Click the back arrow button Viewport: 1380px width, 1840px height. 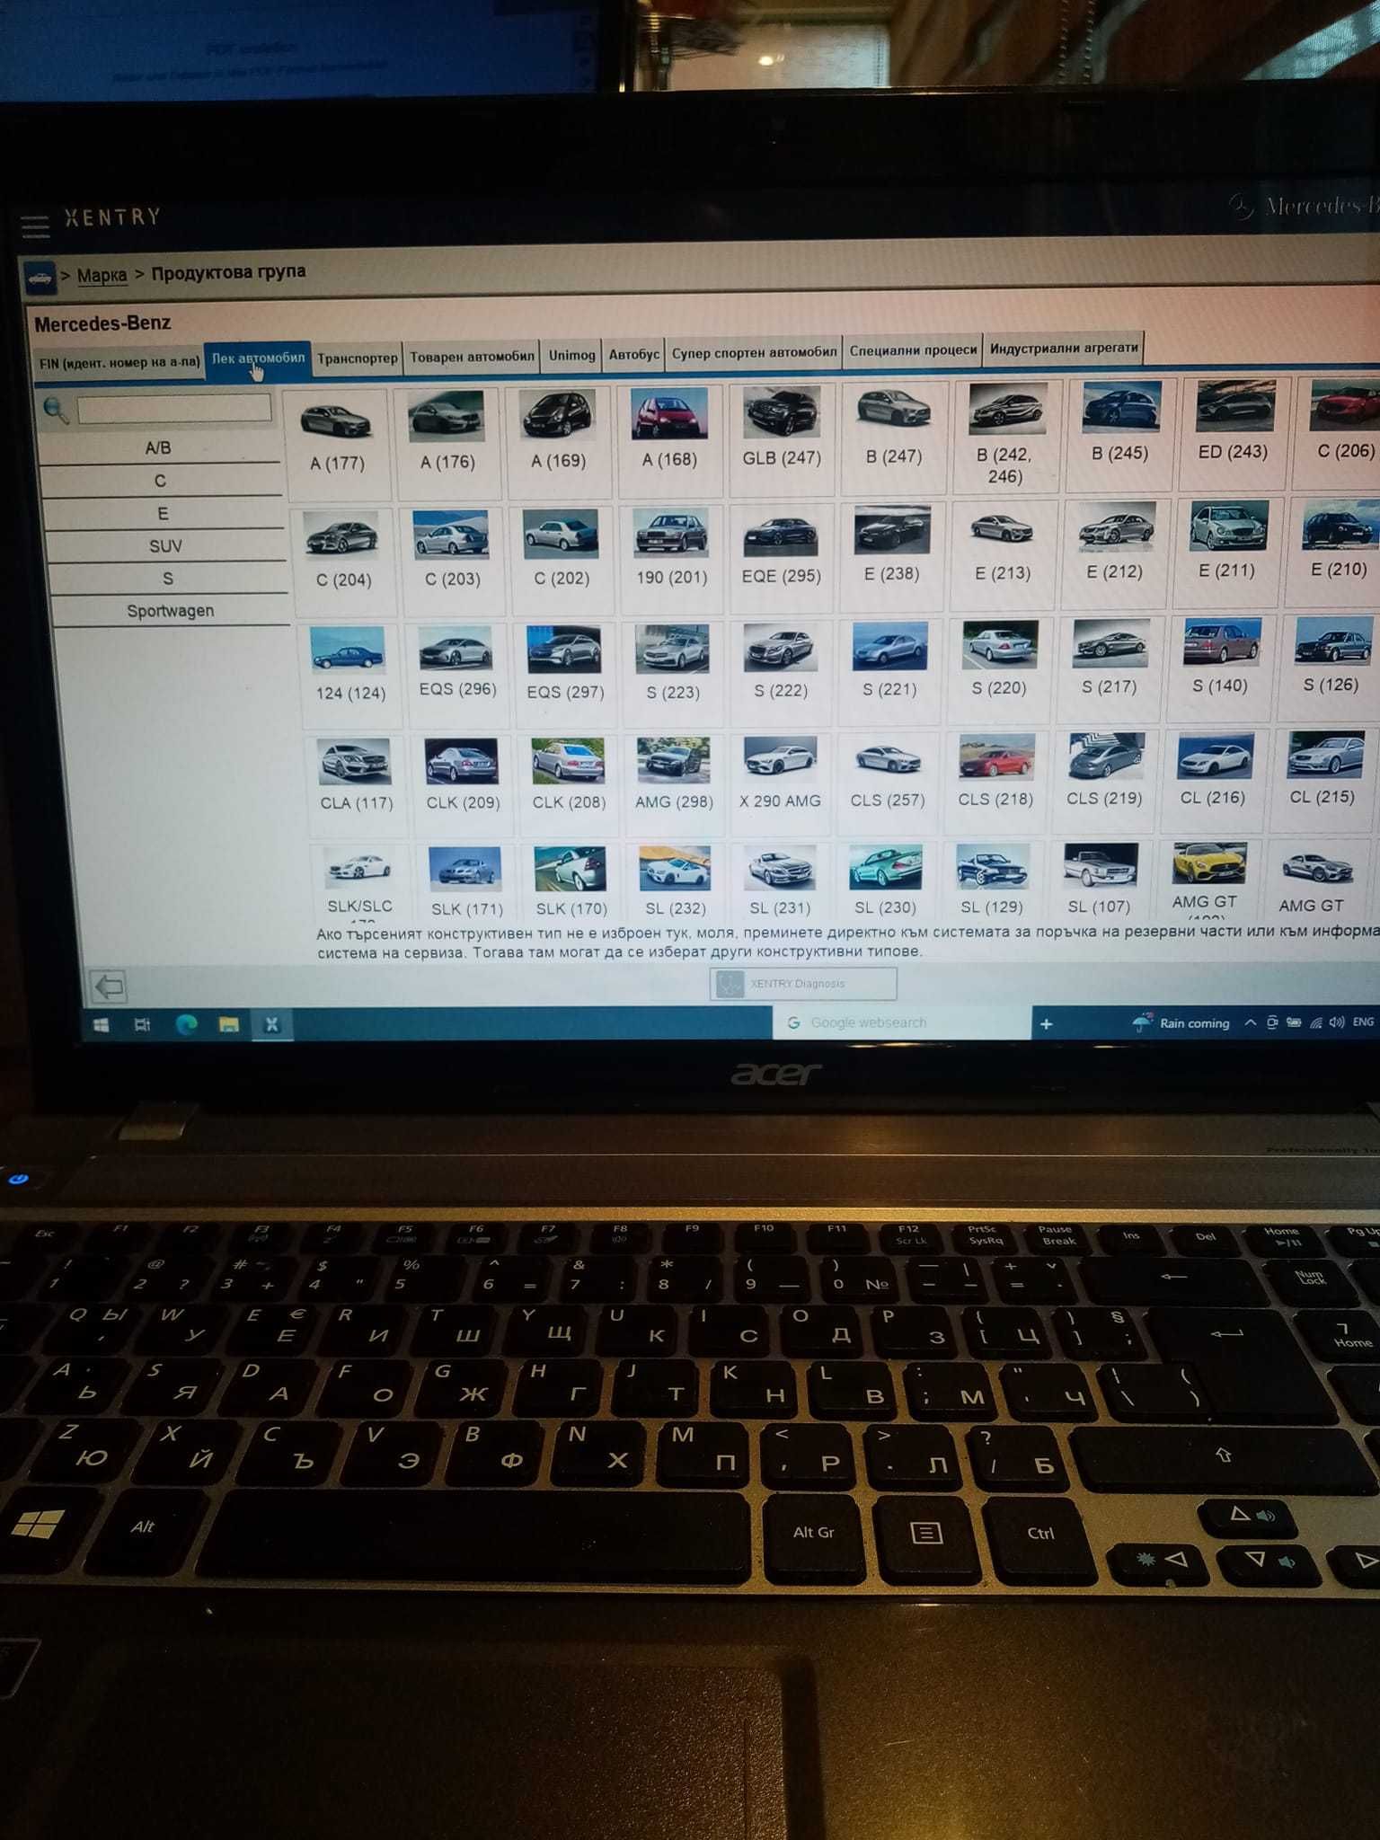click(x=109, y=986)
